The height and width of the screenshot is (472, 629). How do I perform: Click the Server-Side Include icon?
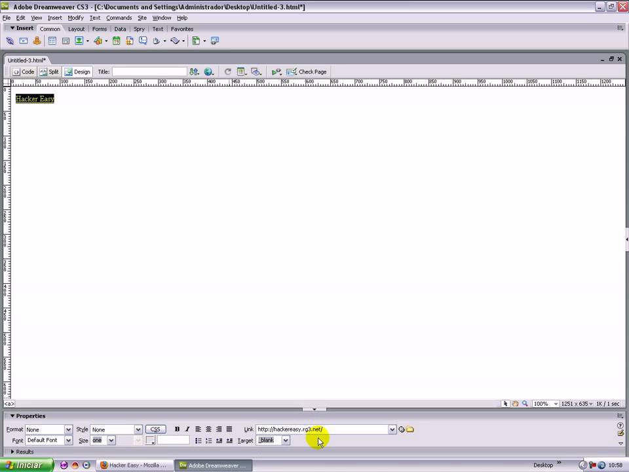coord(130,41)
